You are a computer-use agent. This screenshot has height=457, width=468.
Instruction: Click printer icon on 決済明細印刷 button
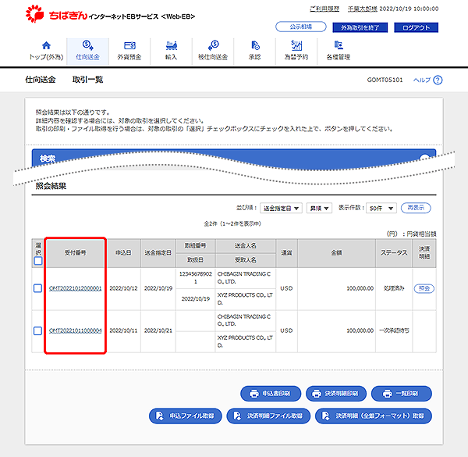click(x=317, y=394)
